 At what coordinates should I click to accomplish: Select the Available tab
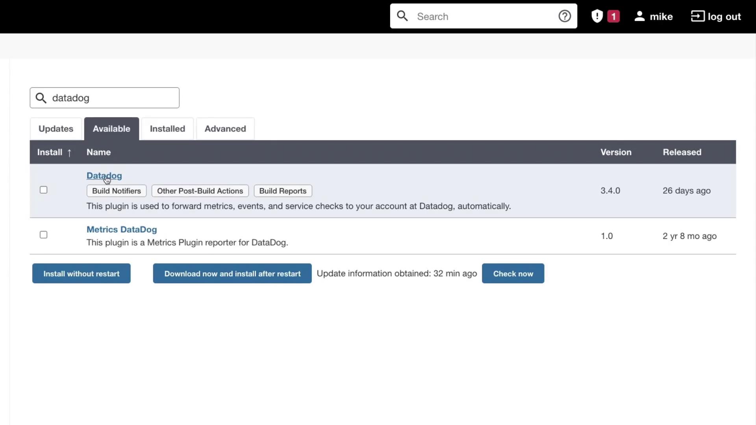tap(111, 129)
